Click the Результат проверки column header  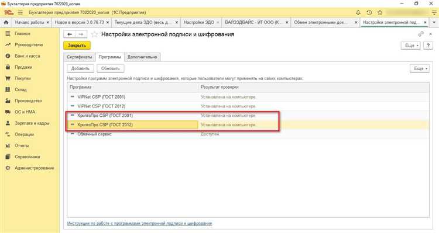click(x=314, y=87)
